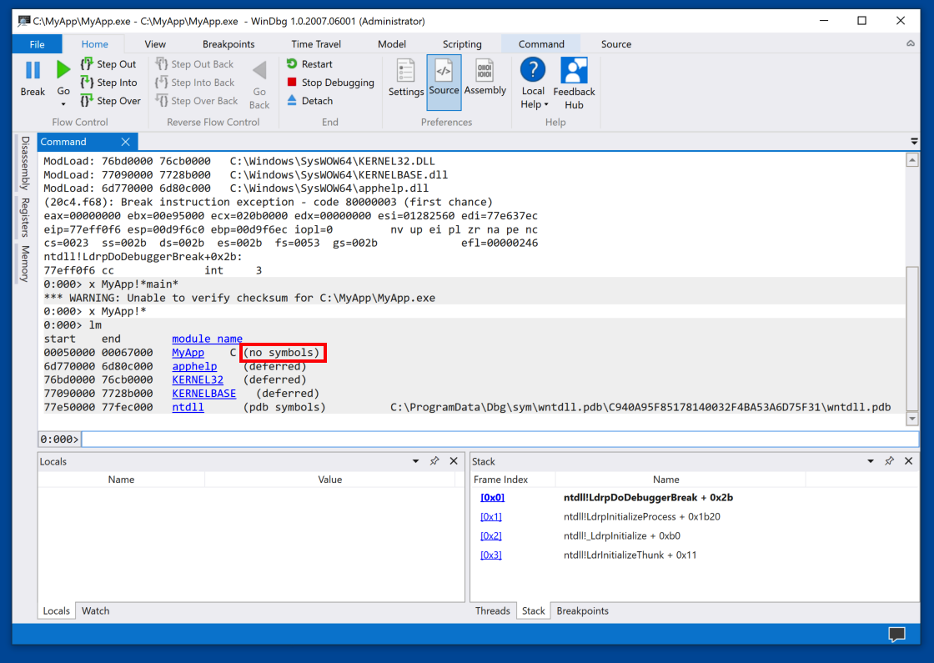Click the ntdll module link
Viewport: 934px width, 663px height.
click(188, 408)
